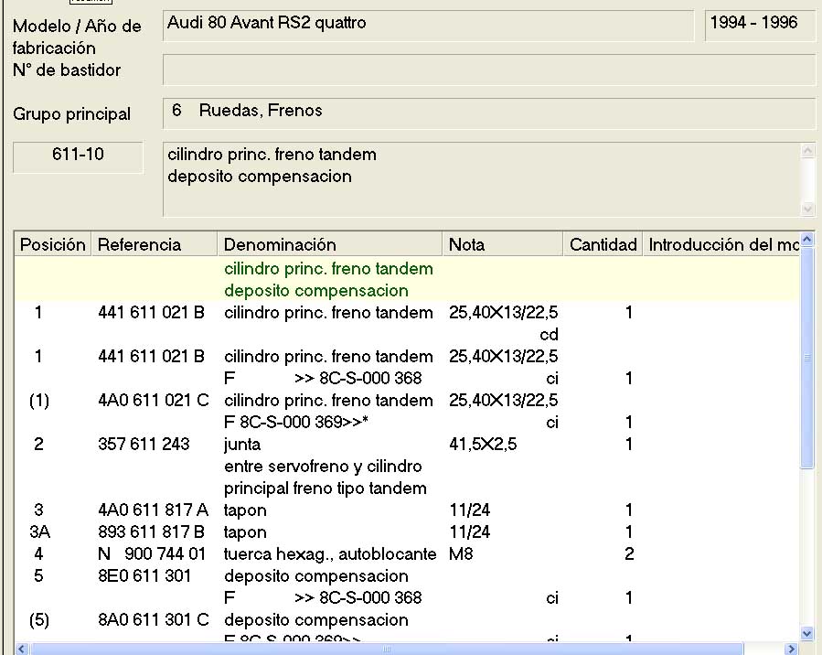Click 'entre servofreno y cilindro' description line

323,467
